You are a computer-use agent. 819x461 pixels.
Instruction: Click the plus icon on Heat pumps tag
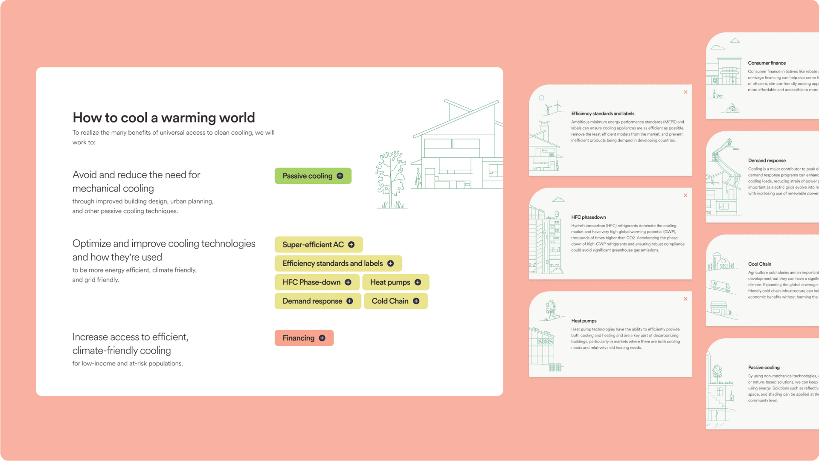point(417,282)
